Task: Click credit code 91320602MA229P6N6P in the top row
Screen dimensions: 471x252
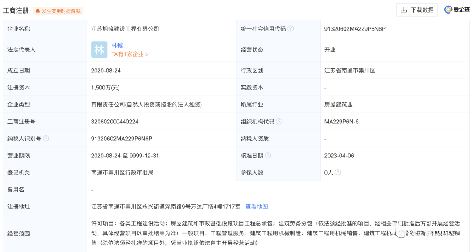Action: point(355,29)
